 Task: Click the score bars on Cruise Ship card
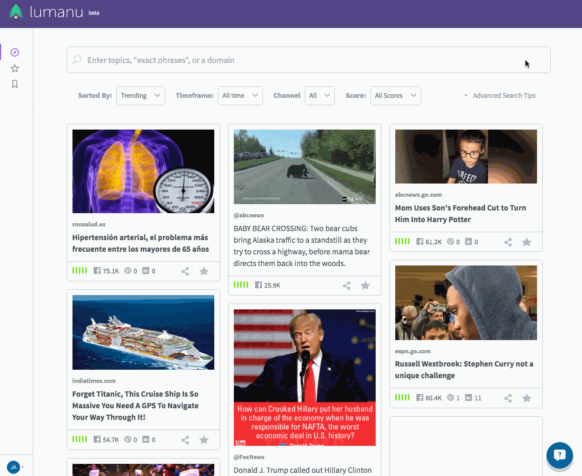[x=79, y=439]
